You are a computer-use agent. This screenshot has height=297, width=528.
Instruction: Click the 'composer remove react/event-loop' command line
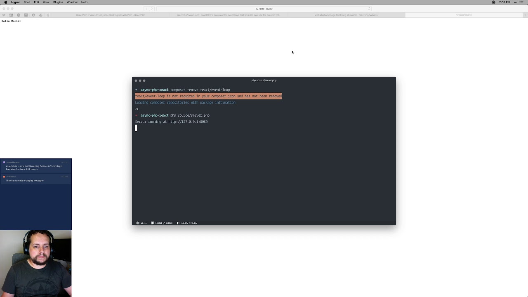(200, 90)
